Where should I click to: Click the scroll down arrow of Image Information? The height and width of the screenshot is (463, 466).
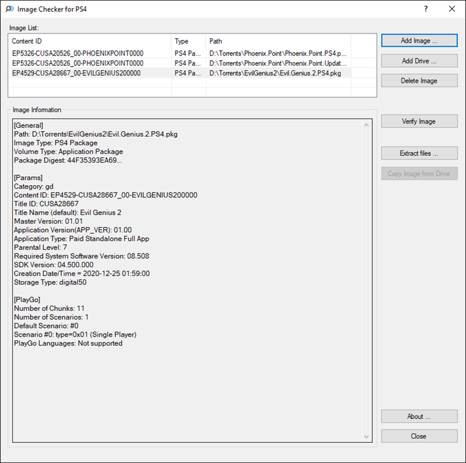pos(367,436)
